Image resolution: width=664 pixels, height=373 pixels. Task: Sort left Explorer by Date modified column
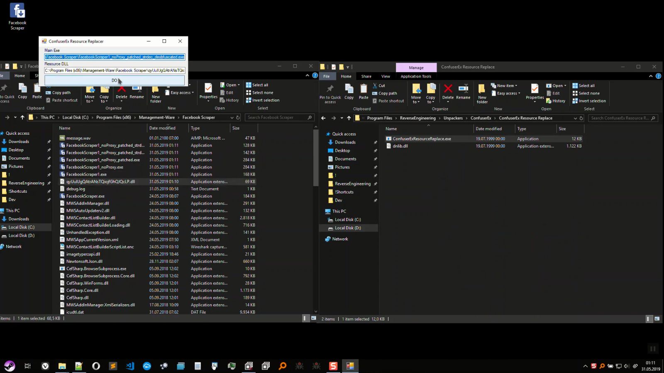tap(162, 128)
